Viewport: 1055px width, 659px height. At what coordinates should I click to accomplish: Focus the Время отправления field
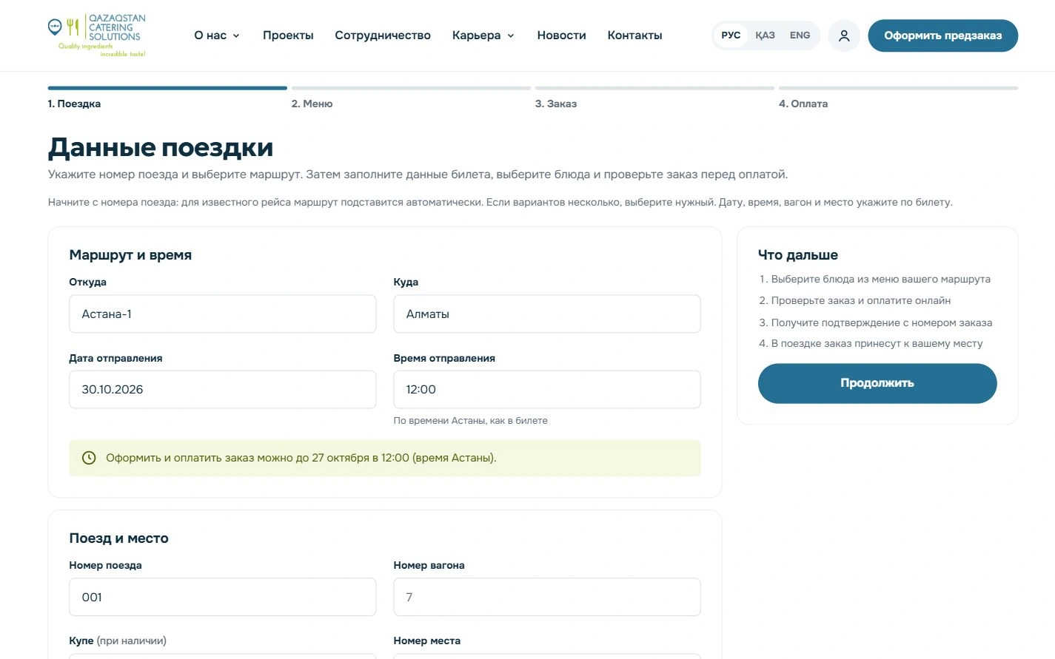(547, 389)
